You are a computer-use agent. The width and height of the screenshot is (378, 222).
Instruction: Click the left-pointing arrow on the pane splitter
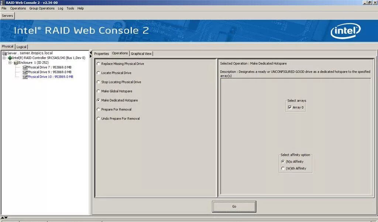[x=91, y=53]
